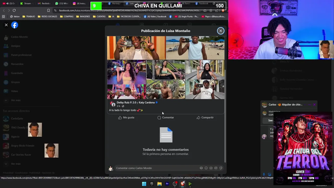Open the apps grid in bookmarks bar
Viewport: 334px width, 188px height.
point(3,16)
